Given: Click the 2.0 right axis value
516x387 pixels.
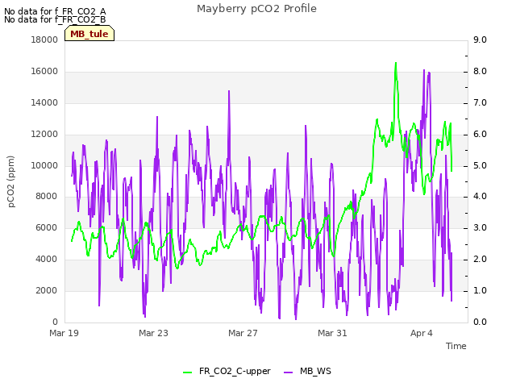Looking at the screenshot, I should (480, 260).
